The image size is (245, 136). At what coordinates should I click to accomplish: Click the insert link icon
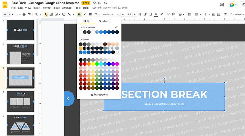[x=169, y=14]
